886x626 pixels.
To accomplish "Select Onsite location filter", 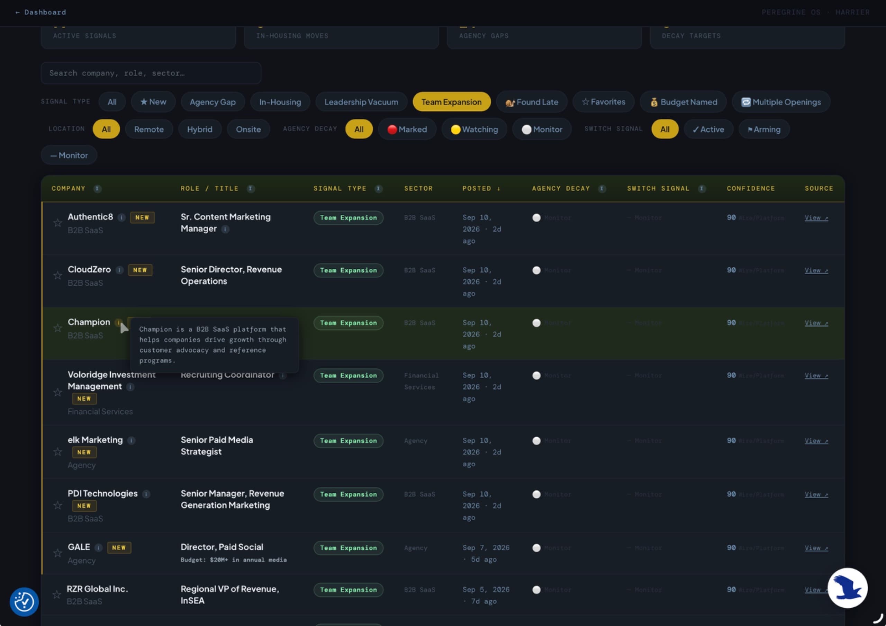I will coord(248,129).
